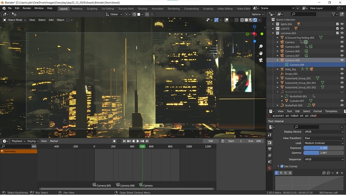The height and width of the screenshot is (195, 346).
Task: Uncheck the Use Curves checkbox
Action: click(x=282, y=166)
